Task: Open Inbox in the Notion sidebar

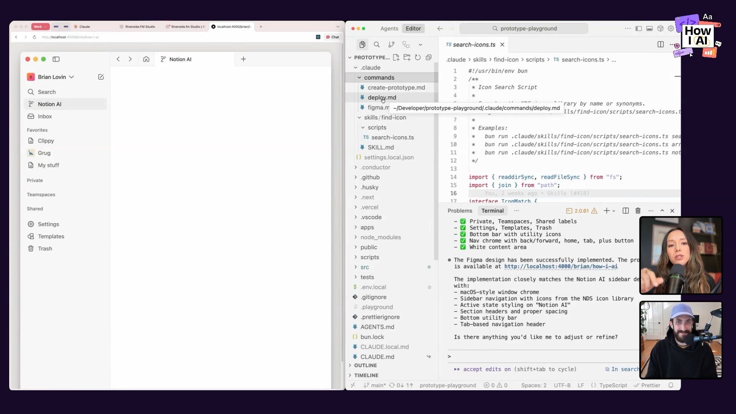Action: [65, 117]
